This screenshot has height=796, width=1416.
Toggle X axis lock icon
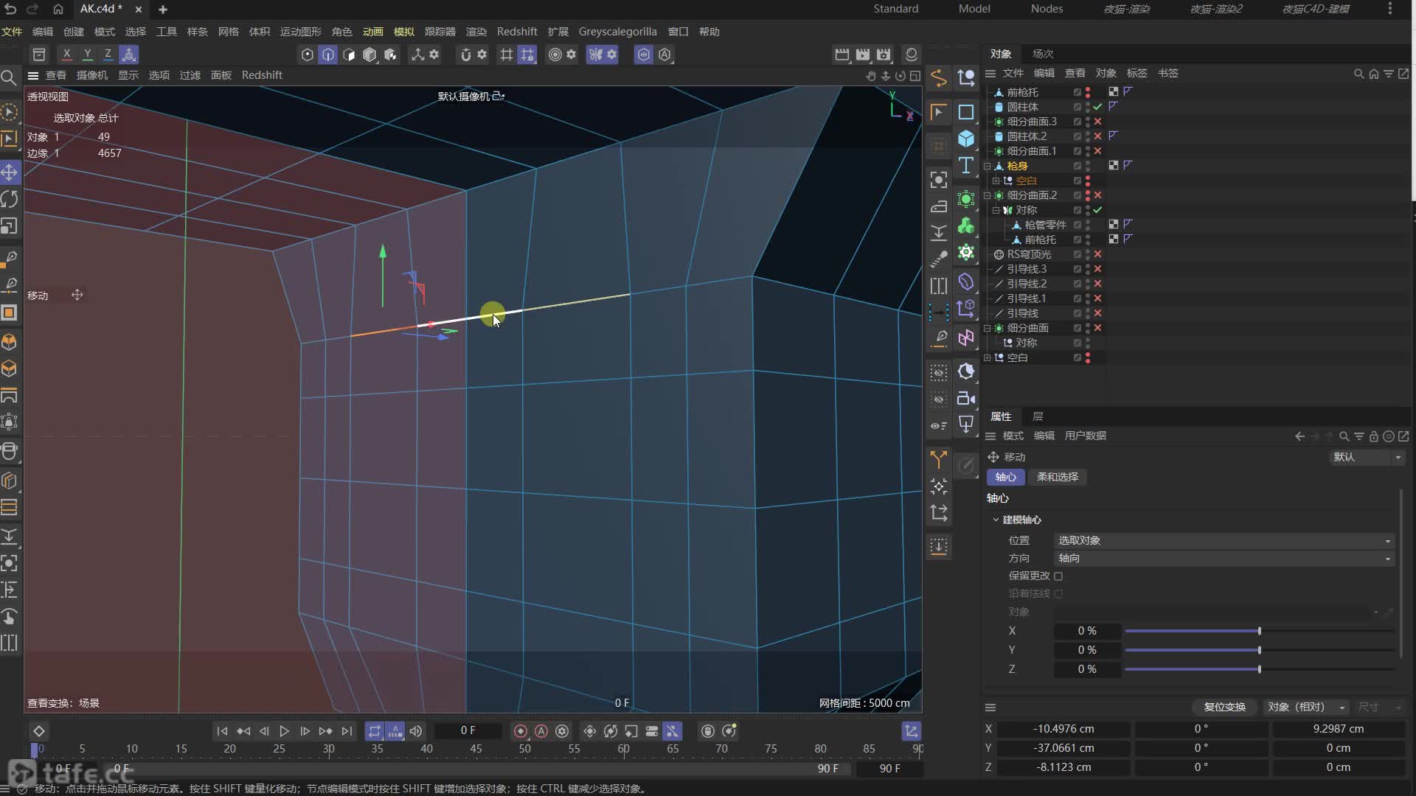coord(66,55)
